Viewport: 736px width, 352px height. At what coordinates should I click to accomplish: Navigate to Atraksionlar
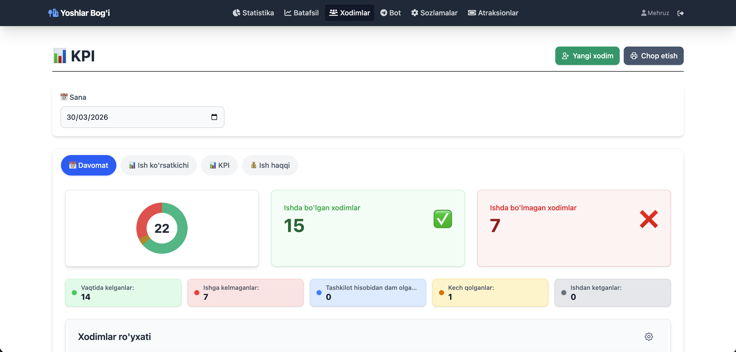coord(493,13)
